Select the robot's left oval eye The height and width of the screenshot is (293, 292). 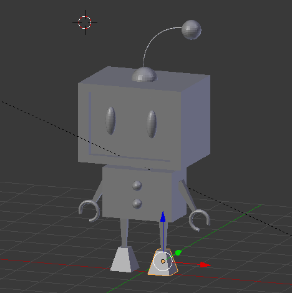(x=110, y=121)
